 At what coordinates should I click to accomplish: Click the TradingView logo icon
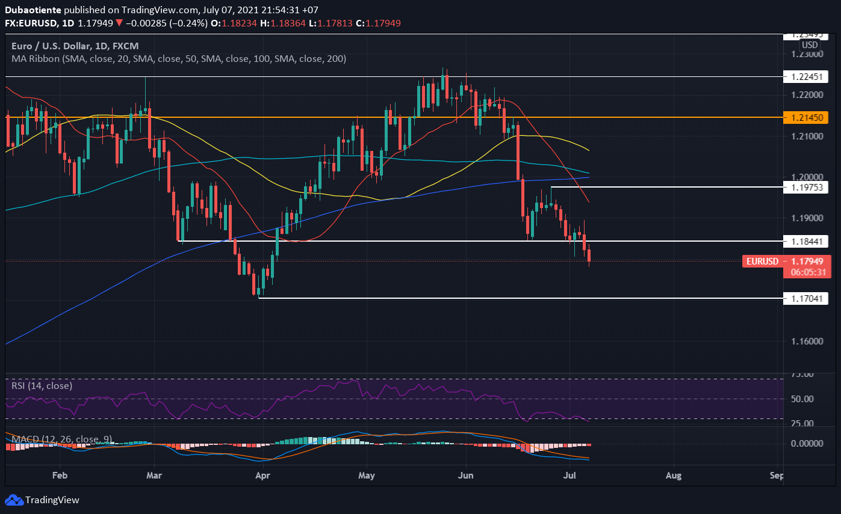[x=14, y=500]
